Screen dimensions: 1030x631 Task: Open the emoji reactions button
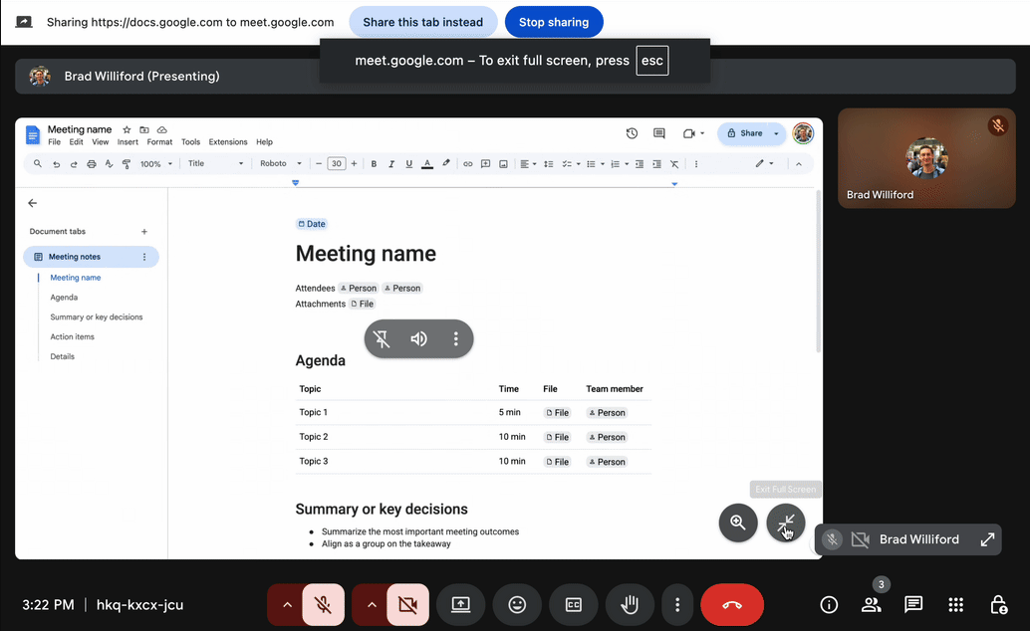[517, 605]
